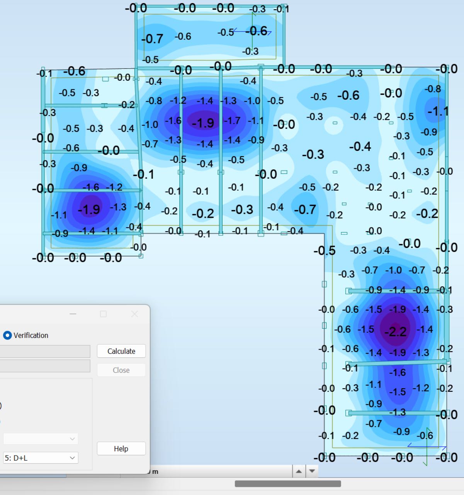Click the greyed Close button

[x=121, y=370]
